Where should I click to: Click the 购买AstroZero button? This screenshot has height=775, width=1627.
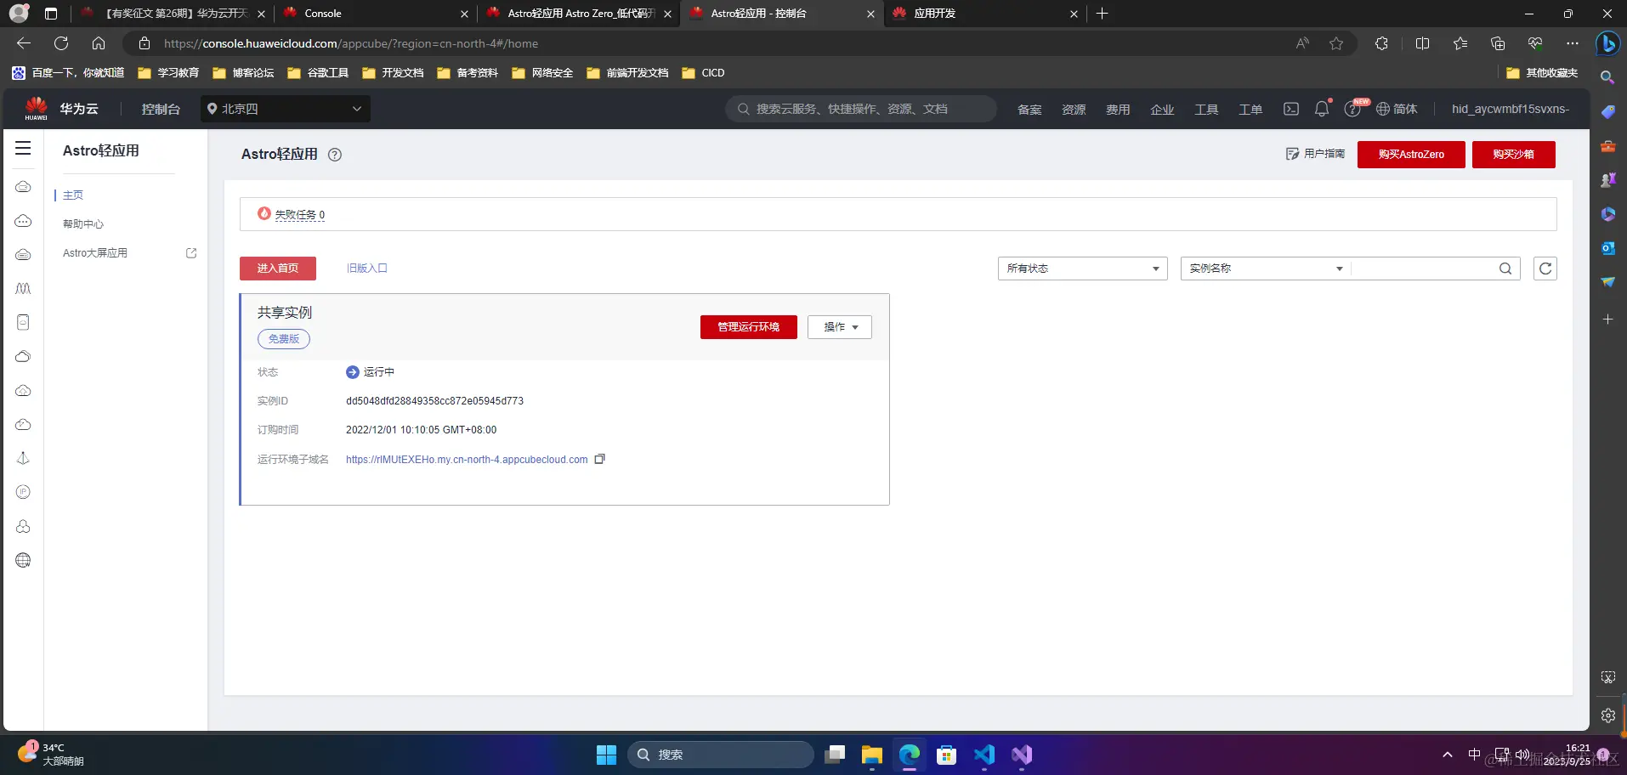coord(1411,155)
